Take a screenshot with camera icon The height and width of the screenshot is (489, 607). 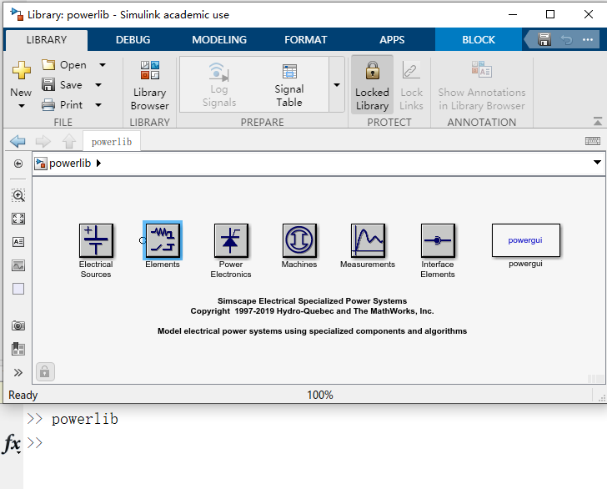coord(18,325)
